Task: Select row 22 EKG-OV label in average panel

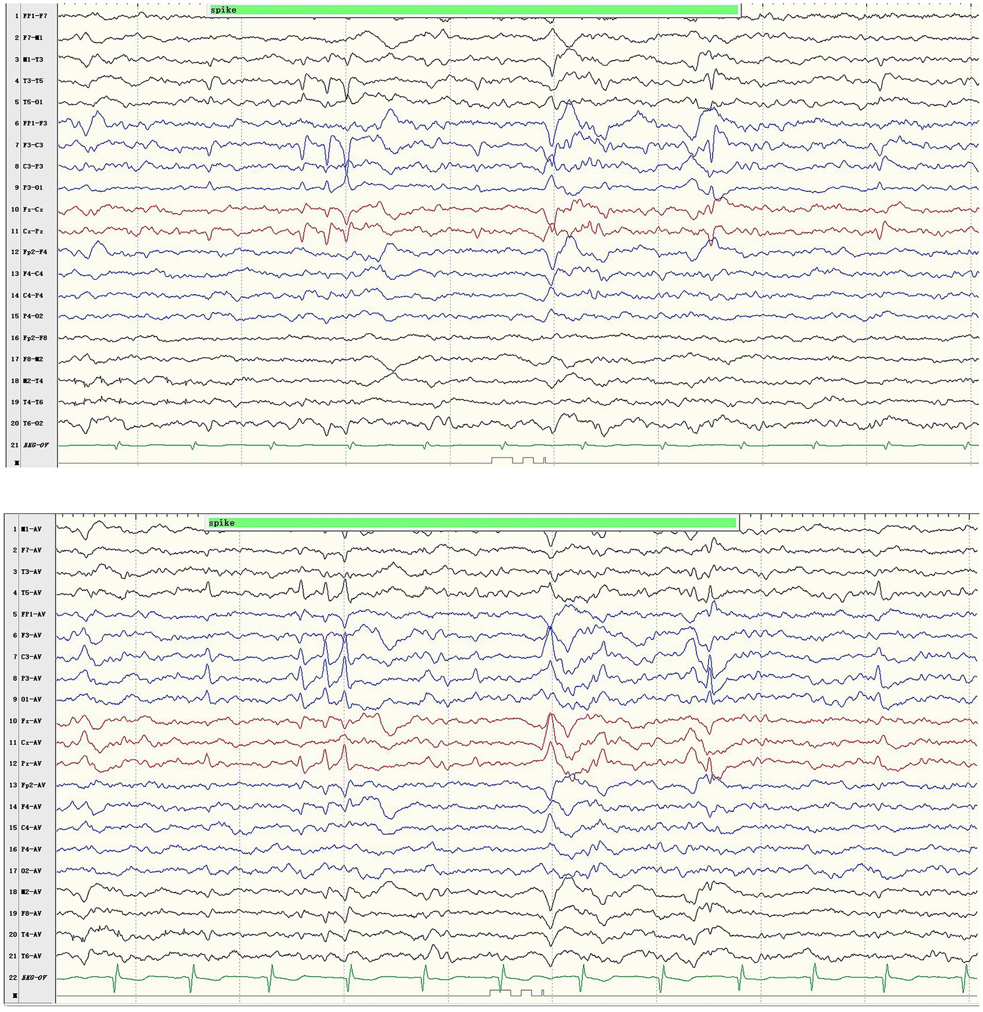Action: [x=34, y=978]
